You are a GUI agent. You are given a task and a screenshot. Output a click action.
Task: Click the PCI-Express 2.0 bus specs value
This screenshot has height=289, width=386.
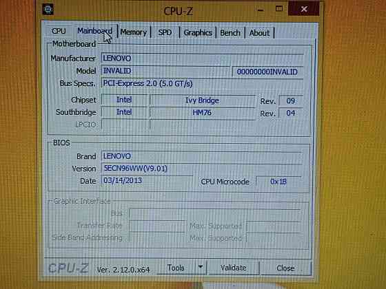coord(202,84)
